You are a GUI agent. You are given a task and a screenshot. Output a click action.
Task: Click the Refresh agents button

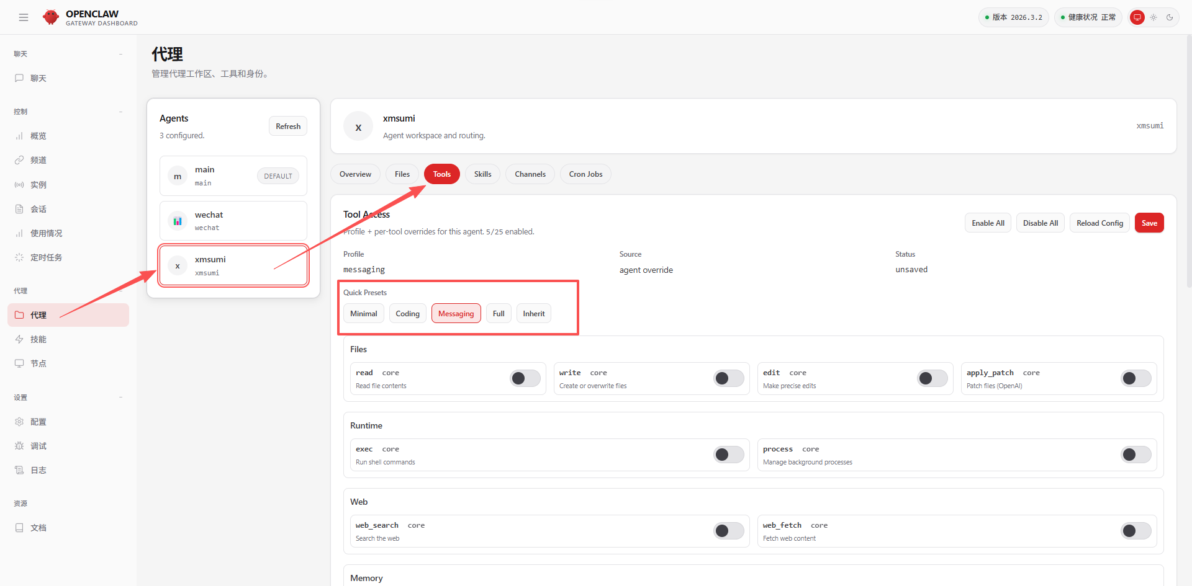point(287,126)
